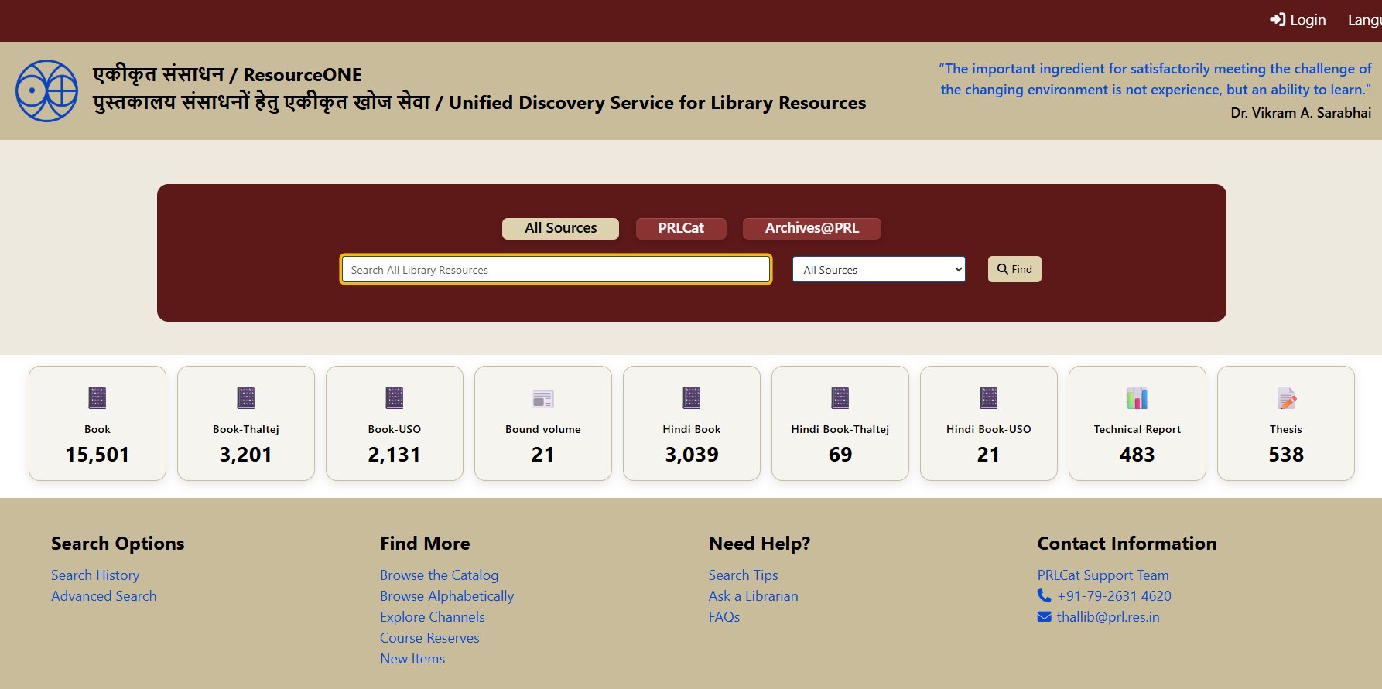Click the PRL logo icon

click(47, 90)
